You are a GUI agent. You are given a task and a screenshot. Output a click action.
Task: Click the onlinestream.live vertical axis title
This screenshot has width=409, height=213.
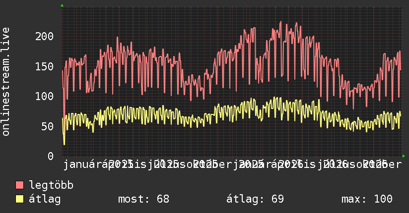point(6,82)
